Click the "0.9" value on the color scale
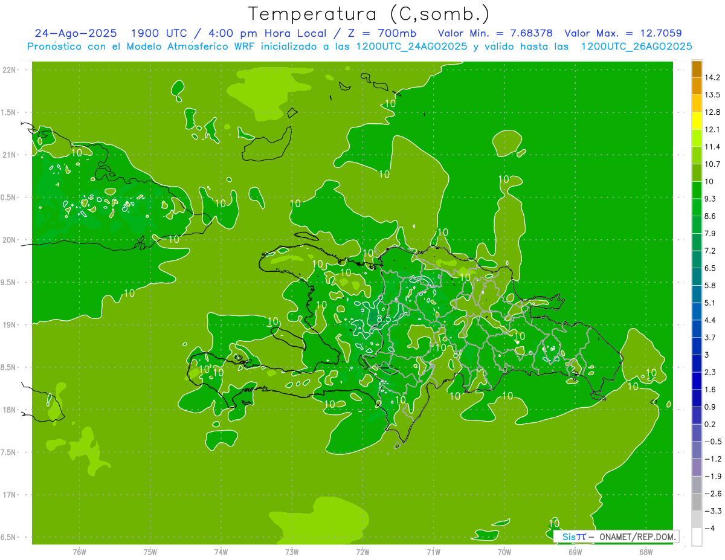 point(711,407)
